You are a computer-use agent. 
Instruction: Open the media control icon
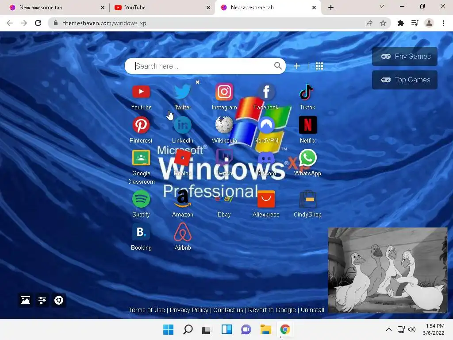click(x=415, y=23)
